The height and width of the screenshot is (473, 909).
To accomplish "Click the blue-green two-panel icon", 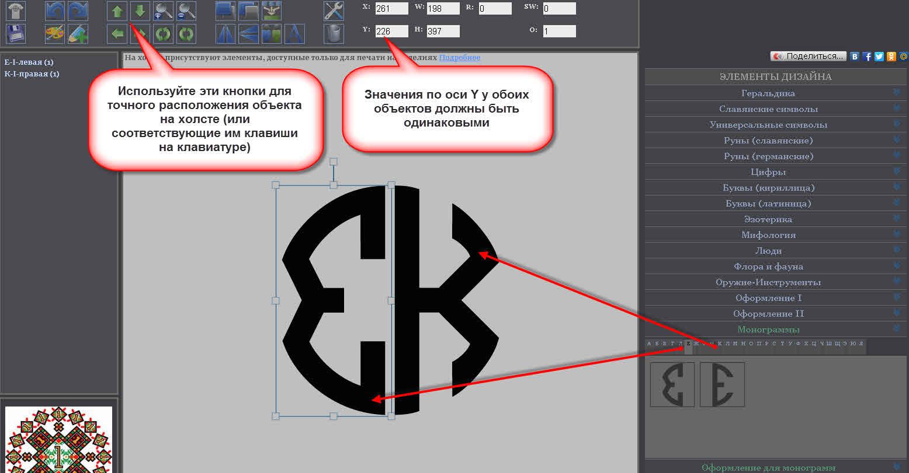I will pyautogui.click(x=271, y=34).
